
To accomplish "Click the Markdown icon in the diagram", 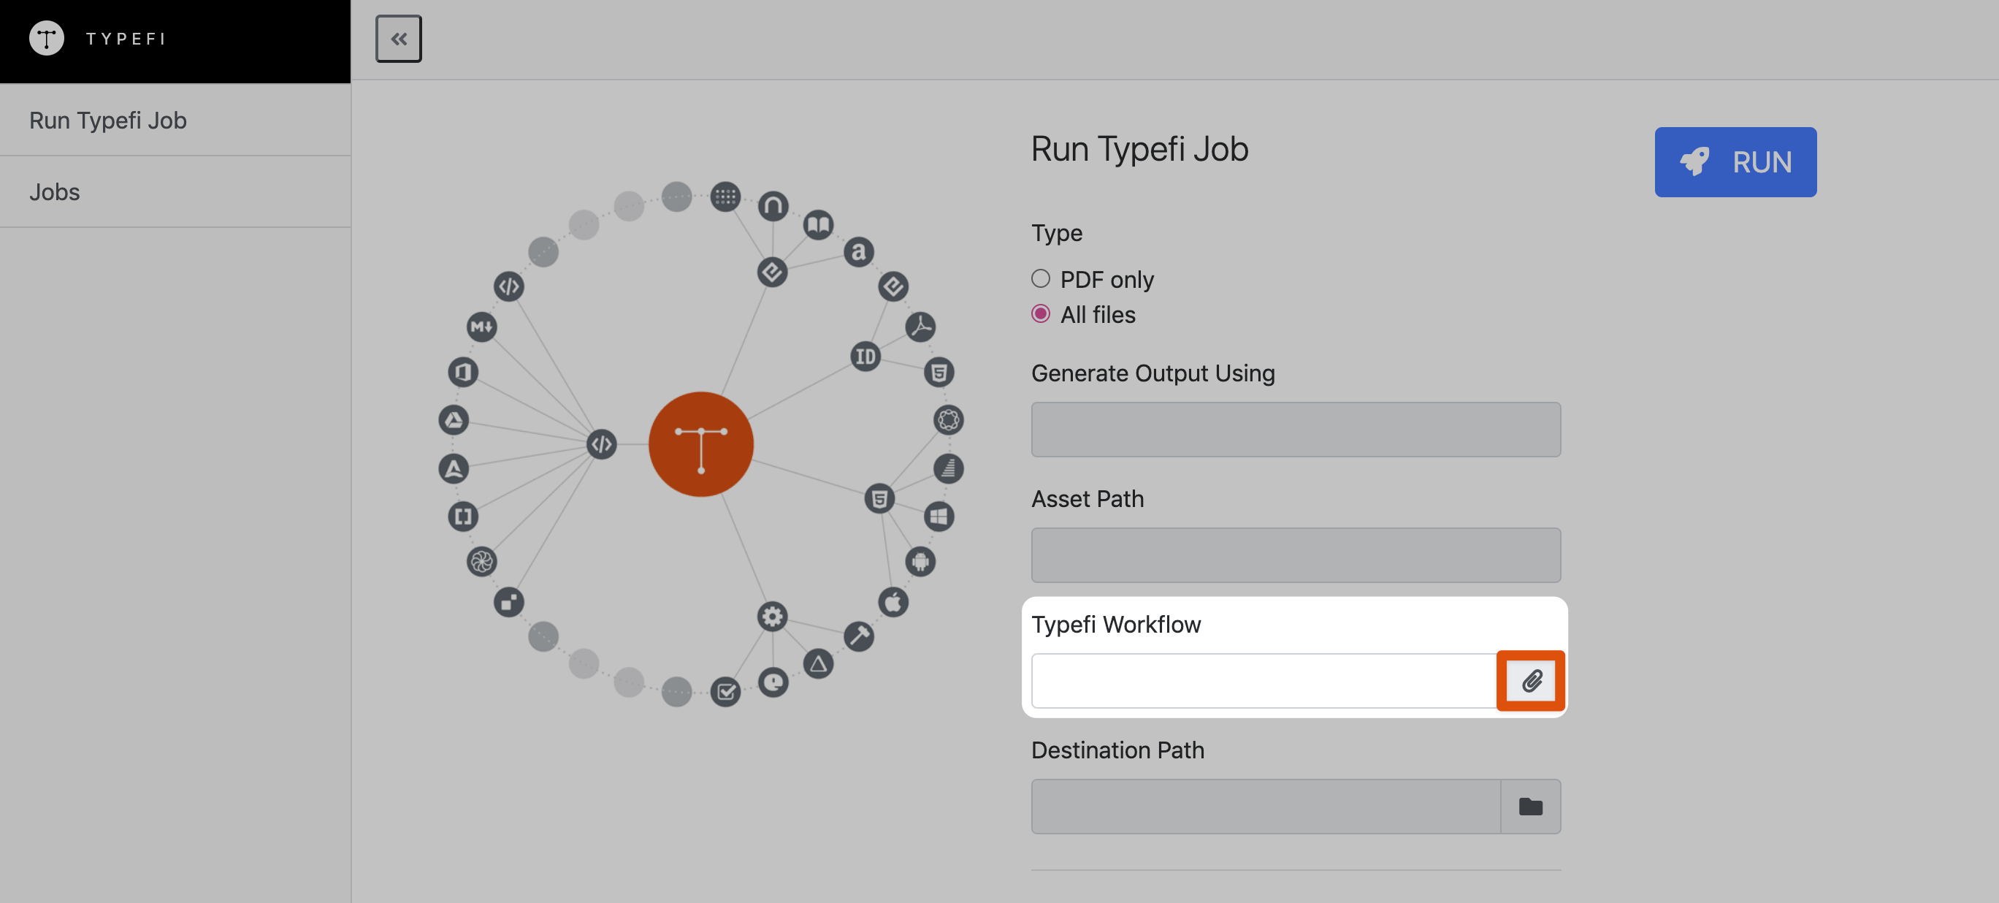I will point(481,327).
